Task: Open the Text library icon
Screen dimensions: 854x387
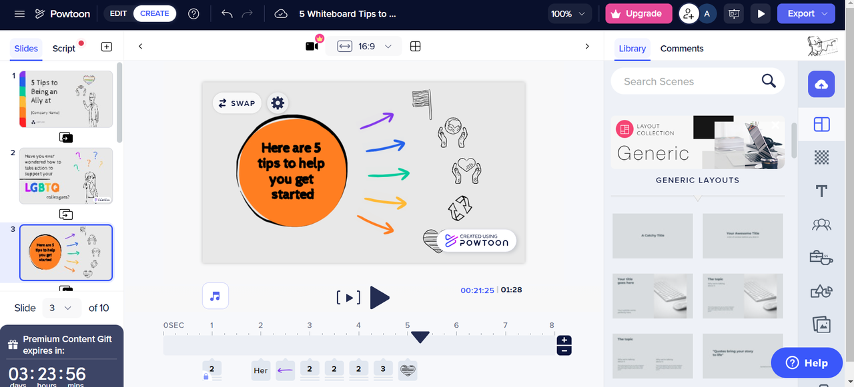Action: point(821,191)
